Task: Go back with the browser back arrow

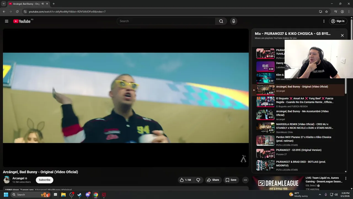Action: point(4,12)
